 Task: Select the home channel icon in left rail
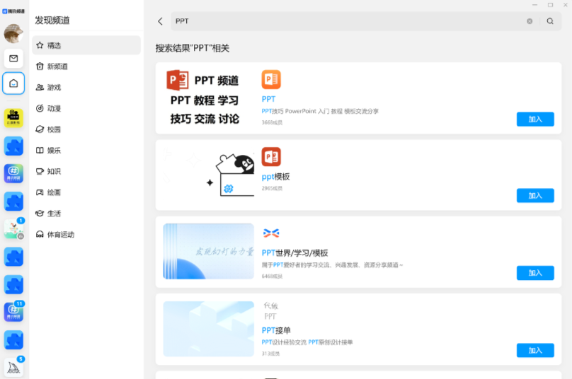click(x=13, y=83)
